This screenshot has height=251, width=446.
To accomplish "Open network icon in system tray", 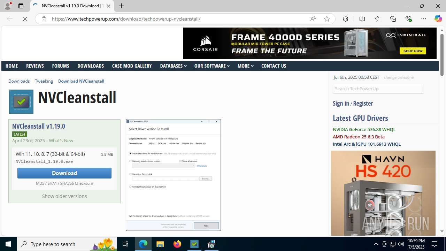I will (392, 244).
